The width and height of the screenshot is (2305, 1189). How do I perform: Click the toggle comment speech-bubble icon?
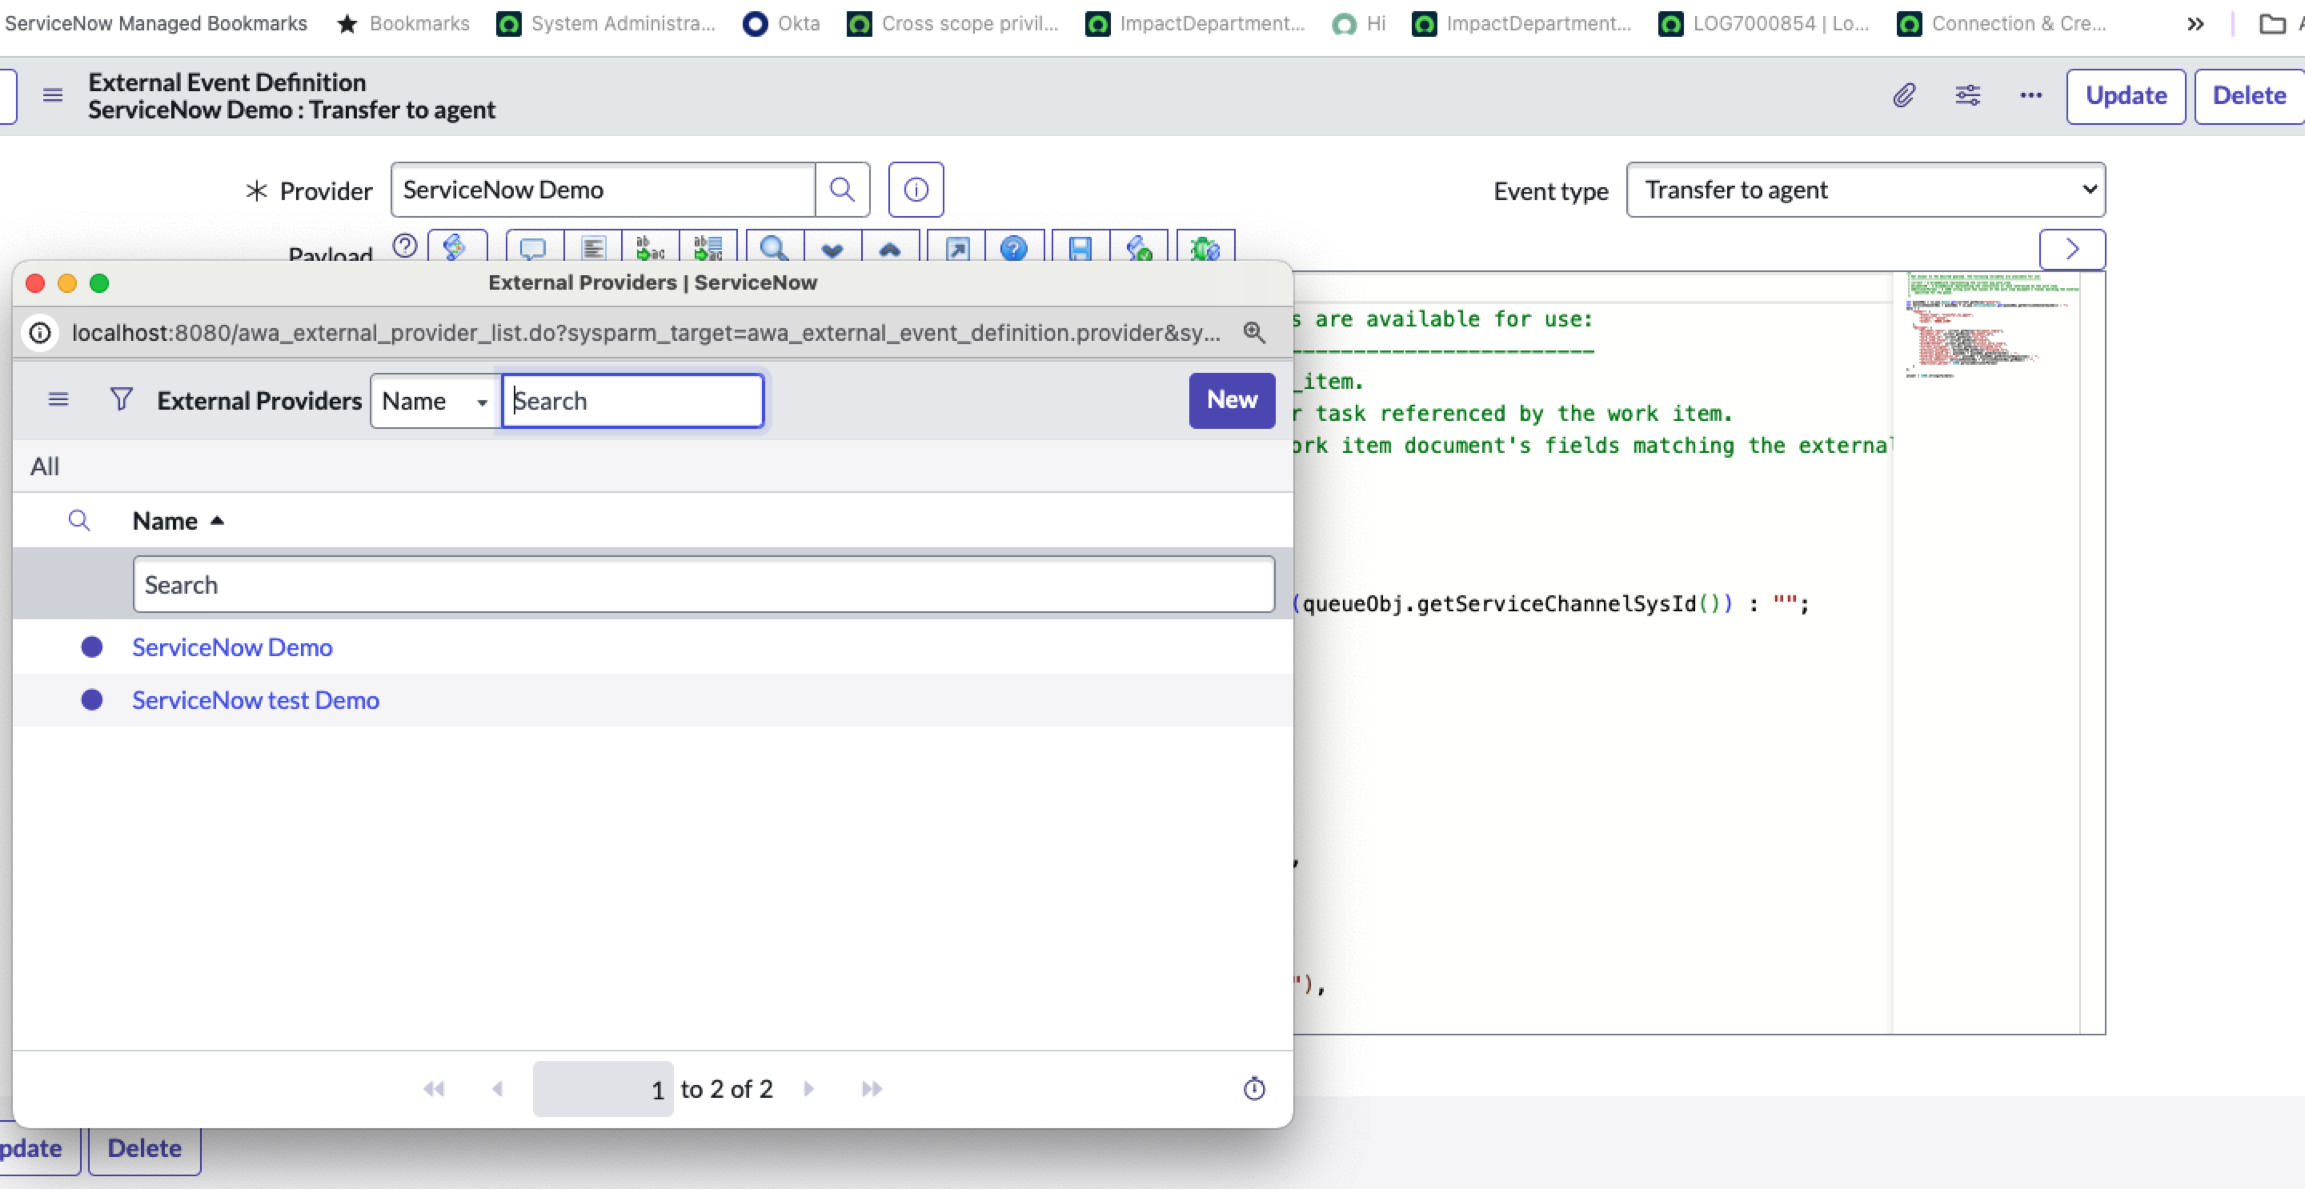tap(533, 248)
